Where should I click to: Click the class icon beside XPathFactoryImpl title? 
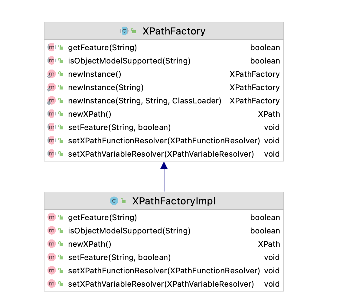114,201
